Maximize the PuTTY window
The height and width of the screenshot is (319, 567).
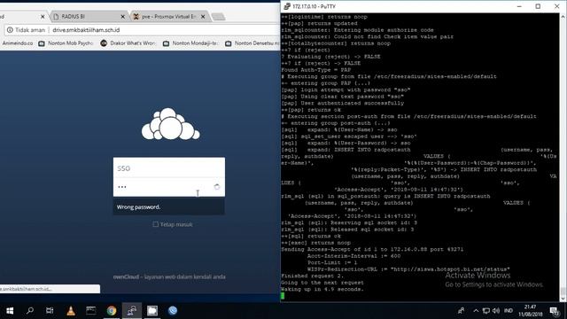tap(538, 6)
